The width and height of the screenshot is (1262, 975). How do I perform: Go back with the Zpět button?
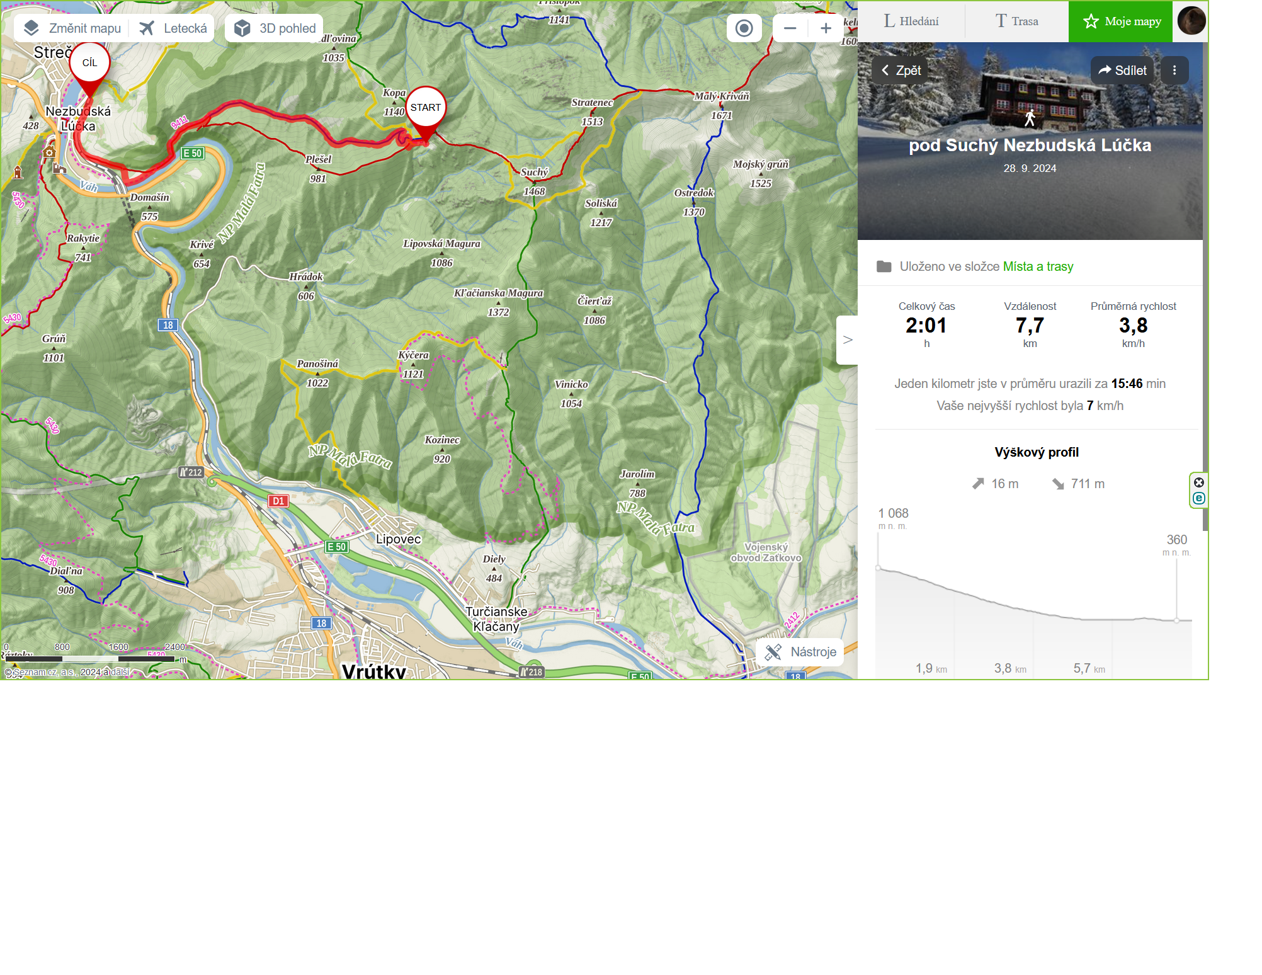[901, 71]
